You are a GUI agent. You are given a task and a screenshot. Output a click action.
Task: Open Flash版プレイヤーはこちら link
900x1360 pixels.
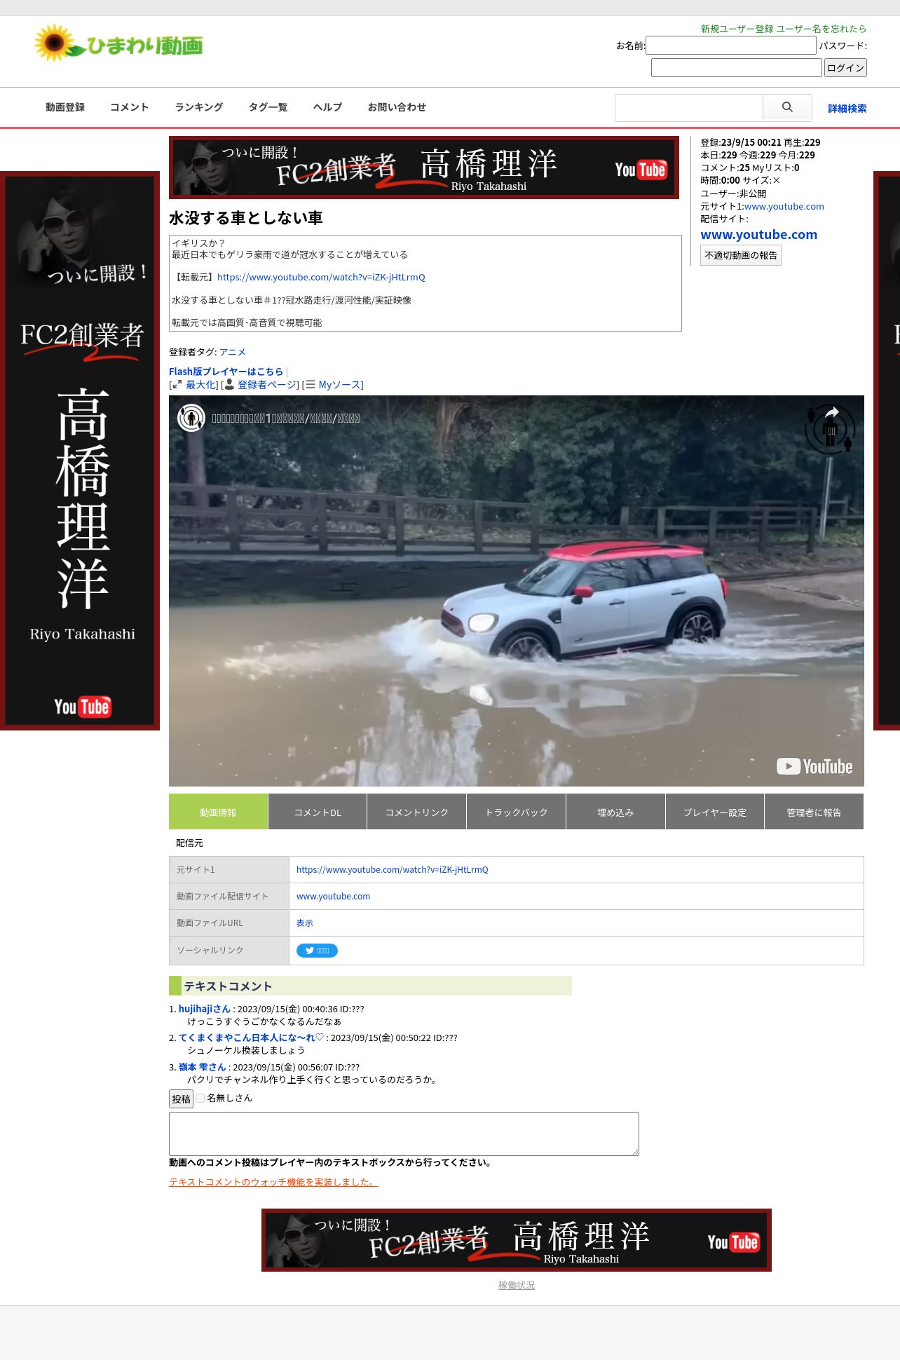coord(226,372)
